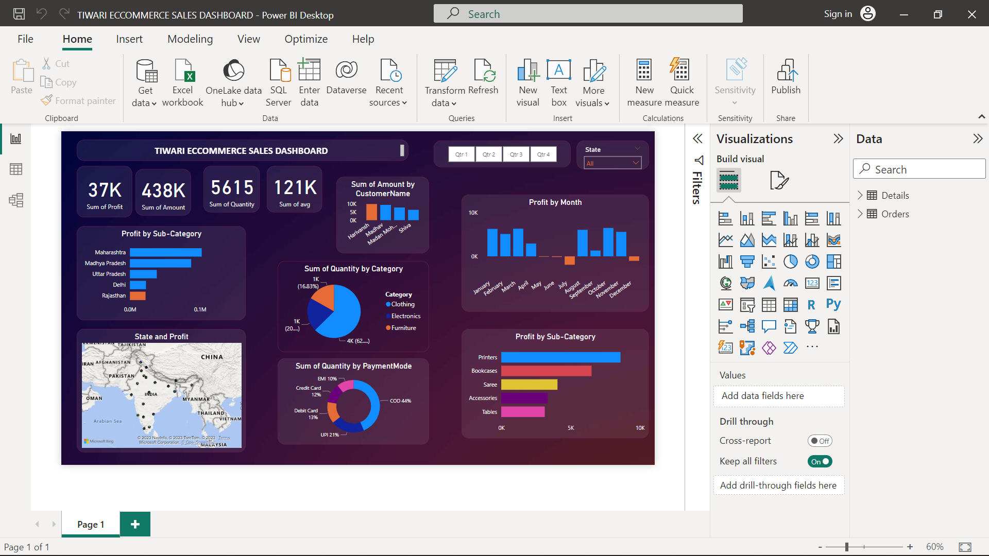This screenshot has height=556, width=989.
Task: Turn off Keep all filters
Action: (820, 461)
